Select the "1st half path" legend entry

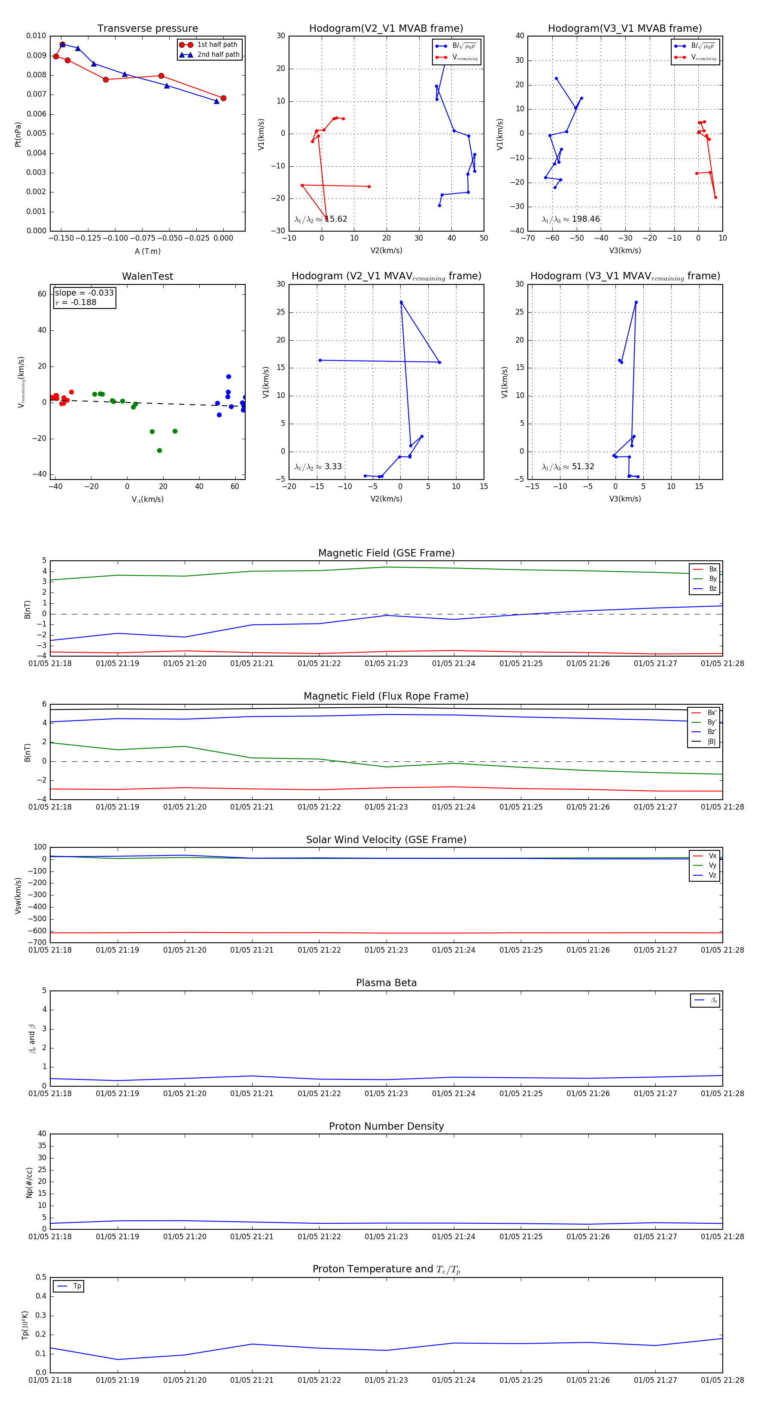(x=210, y=45)
